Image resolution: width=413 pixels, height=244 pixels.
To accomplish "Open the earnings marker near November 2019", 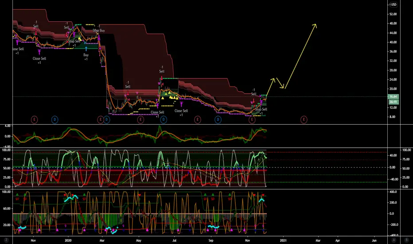I will pos(34,119).
